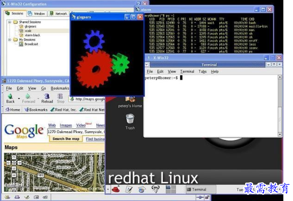This screenshot has width=293, height=201.
Task: Click Terminal scrollbar up arrow
Action: 280,77
